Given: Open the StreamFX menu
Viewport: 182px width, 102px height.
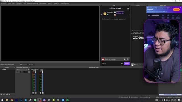Looking at the screenshot, I should coord(50,3).
